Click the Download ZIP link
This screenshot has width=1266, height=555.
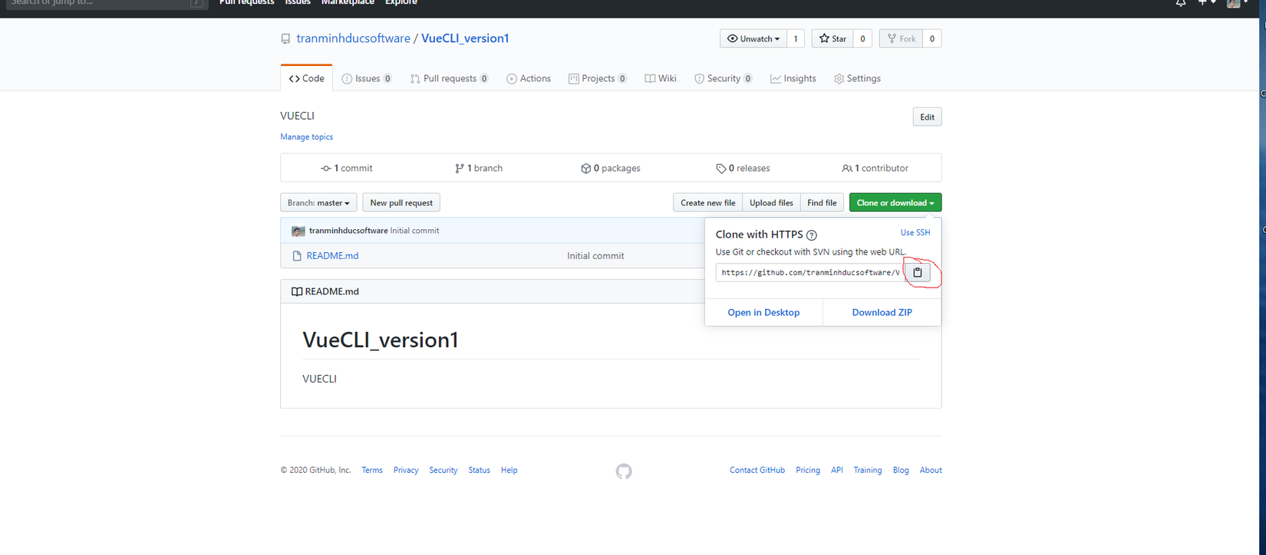point(882,312)
